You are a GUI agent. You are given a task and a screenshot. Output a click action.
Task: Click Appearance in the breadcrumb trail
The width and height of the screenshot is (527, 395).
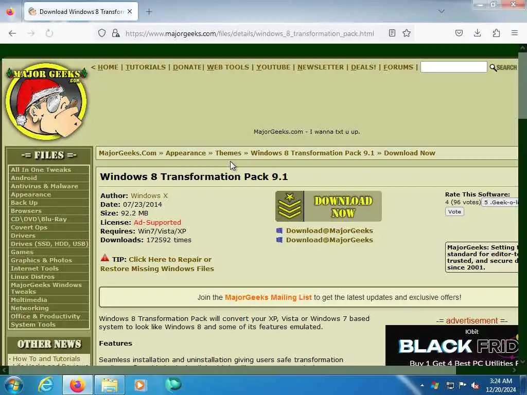[185, 153]
